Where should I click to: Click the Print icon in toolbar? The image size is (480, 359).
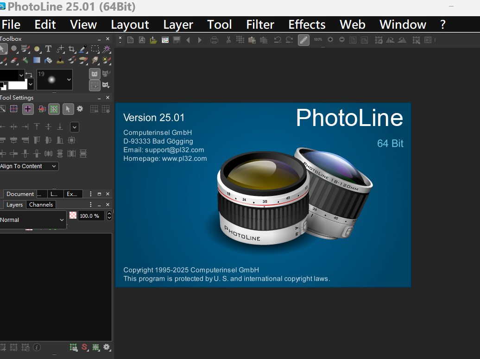point(214,40)
